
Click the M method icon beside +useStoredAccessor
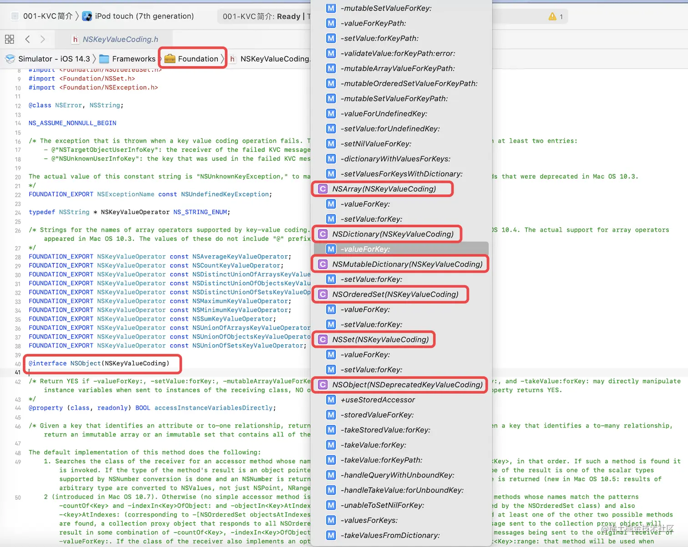[331, 400]
